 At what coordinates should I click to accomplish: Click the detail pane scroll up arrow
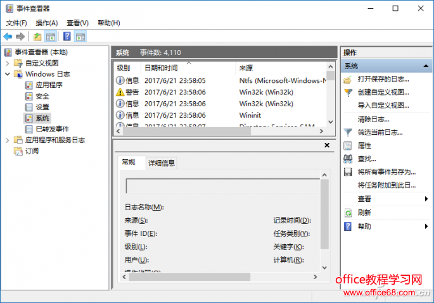click(x=324, y=175)
